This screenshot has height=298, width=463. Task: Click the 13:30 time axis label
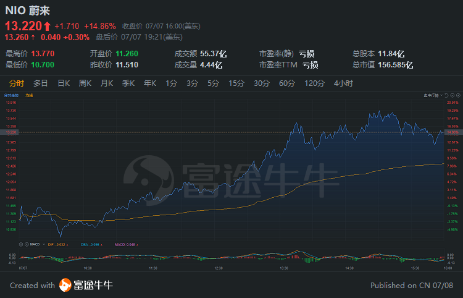(284, 268)
